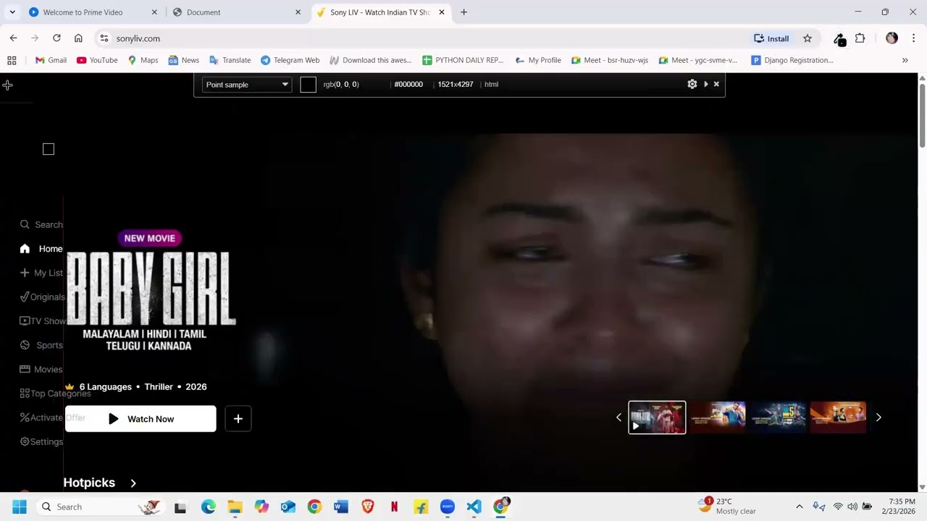
Task: Close the Document tab
Action: [298, 12]
